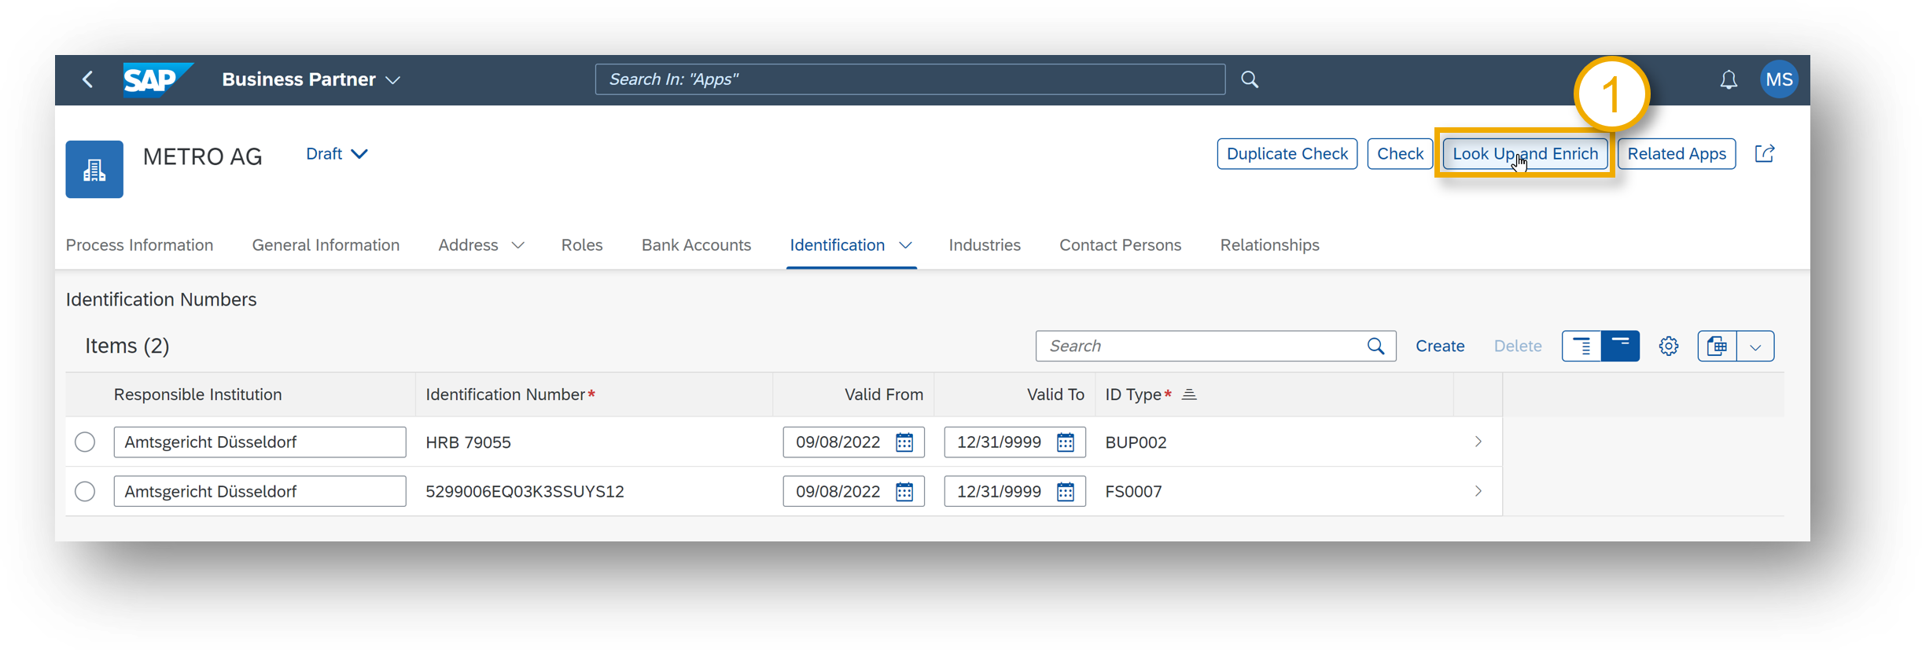Image resolution: width=1922 pixels, height=653 pixels.
Task: Focus the Search In Apps field
Action: [910, 79]
